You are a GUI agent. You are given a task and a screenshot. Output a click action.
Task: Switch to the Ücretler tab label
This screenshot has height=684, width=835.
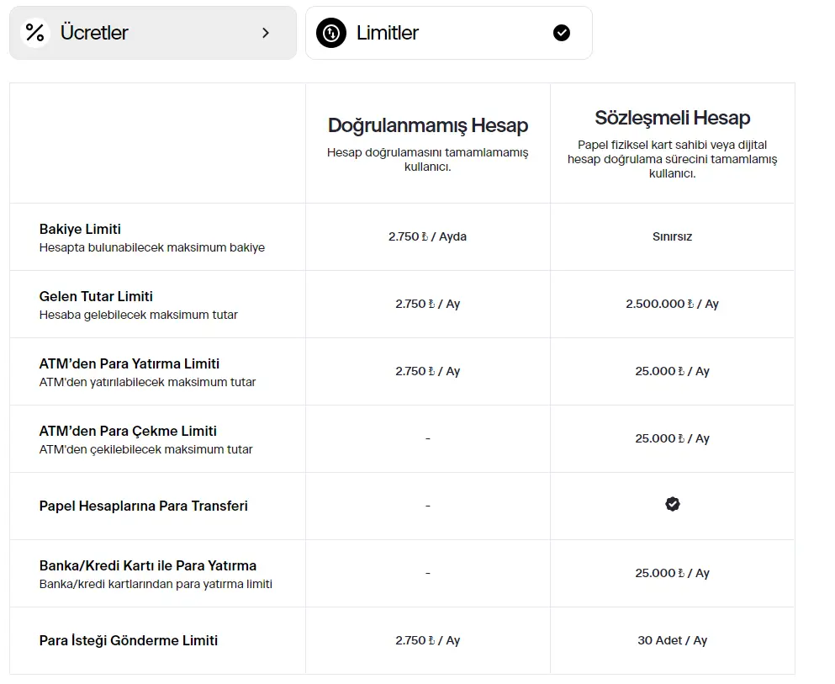coord(94,33)
